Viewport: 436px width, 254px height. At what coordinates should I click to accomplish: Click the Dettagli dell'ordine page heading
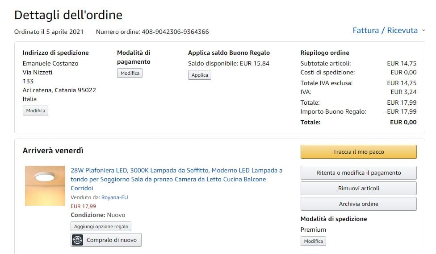click(68, 15)
